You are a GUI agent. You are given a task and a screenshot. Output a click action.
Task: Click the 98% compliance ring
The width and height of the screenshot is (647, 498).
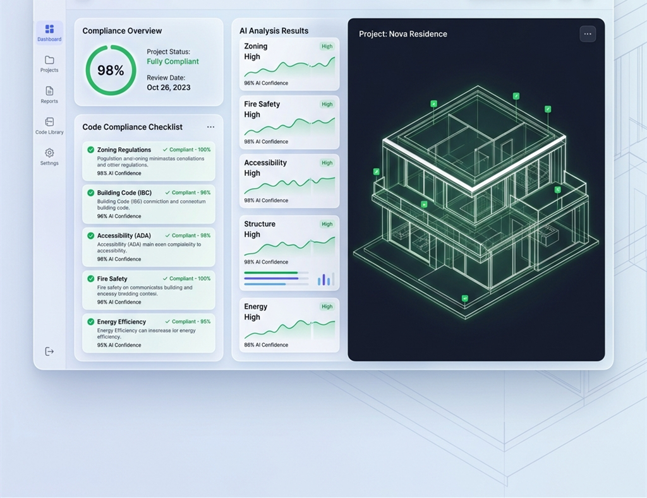click(x=111, y=70)
